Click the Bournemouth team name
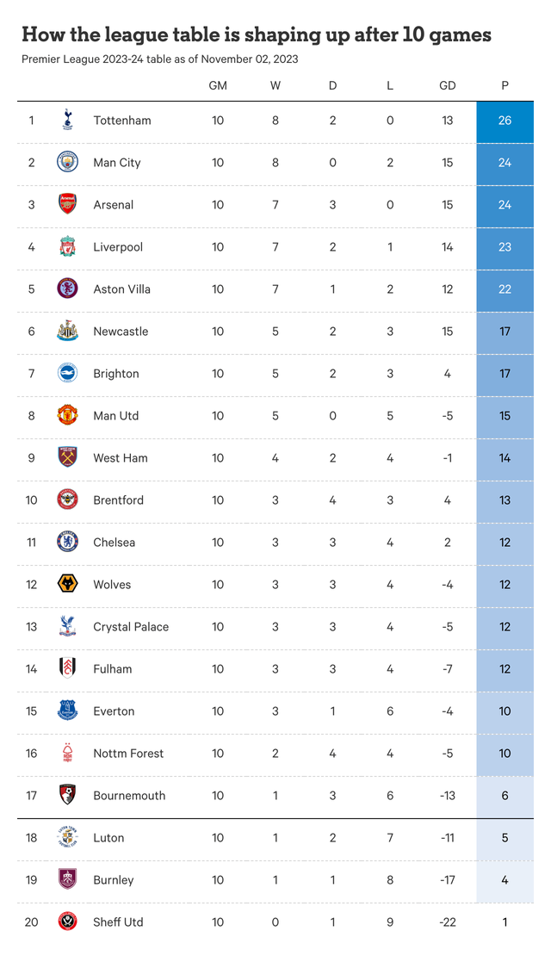 (129, 795)
